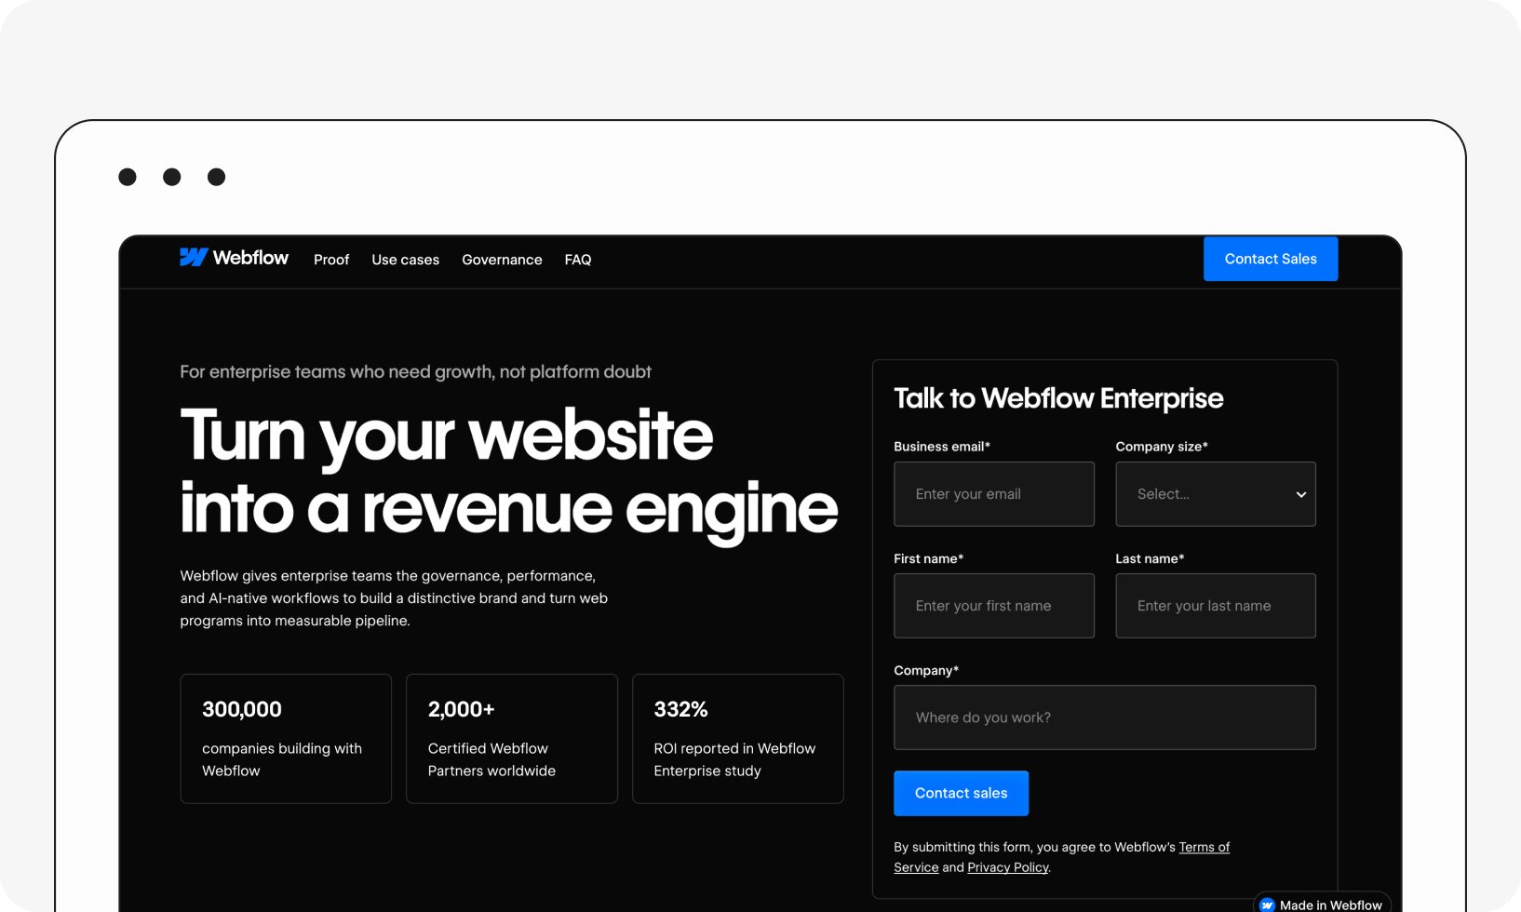
Task: Click the third black window dot
Action: coord(217,177)
